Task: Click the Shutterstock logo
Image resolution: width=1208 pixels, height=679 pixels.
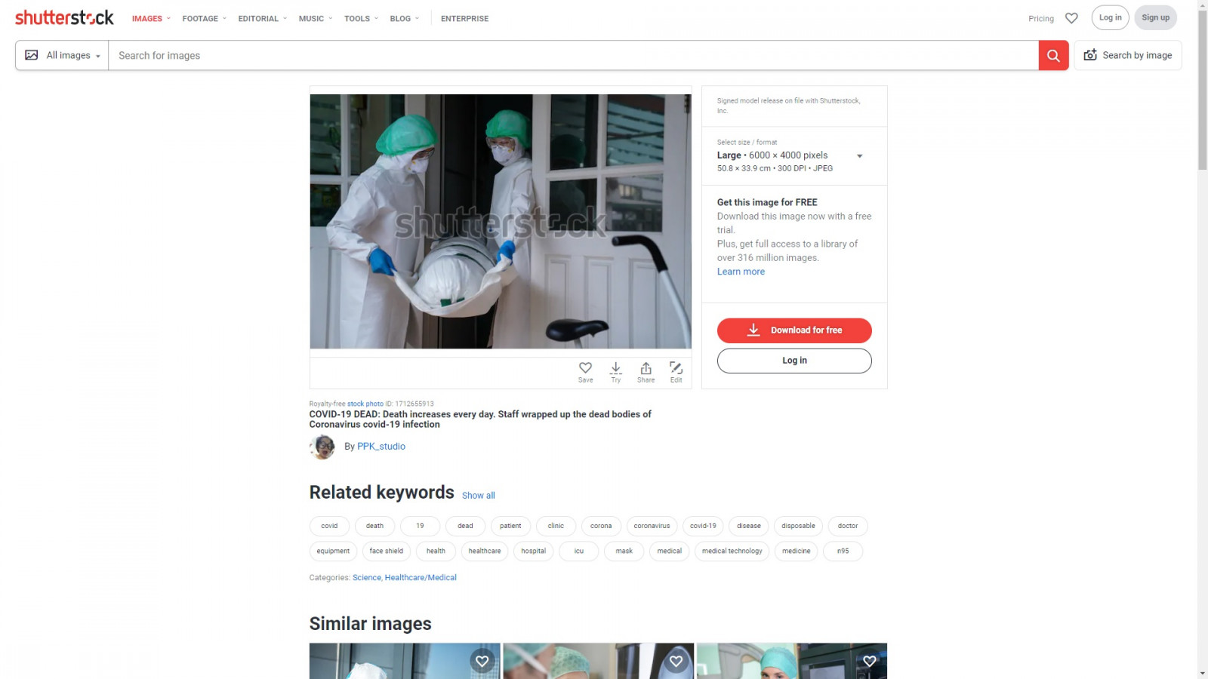Action: pyautogui.click(x=64, y=18)
